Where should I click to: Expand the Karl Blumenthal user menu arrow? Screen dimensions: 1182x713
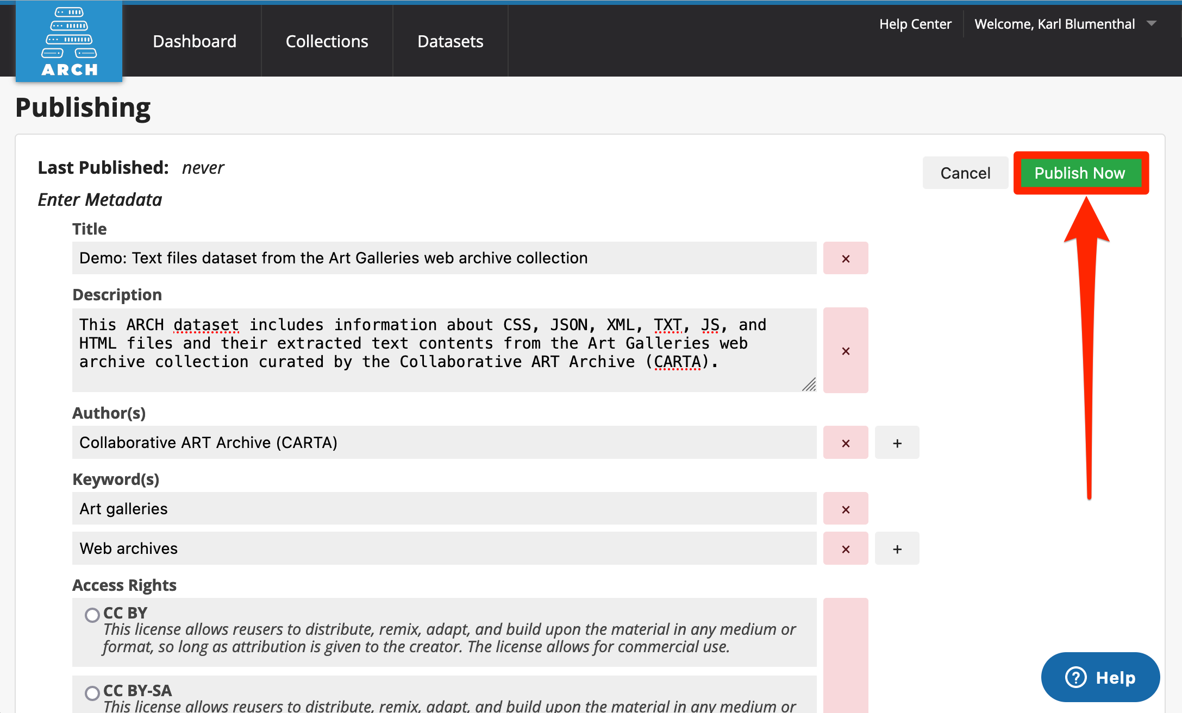[x=1151, y=23]
